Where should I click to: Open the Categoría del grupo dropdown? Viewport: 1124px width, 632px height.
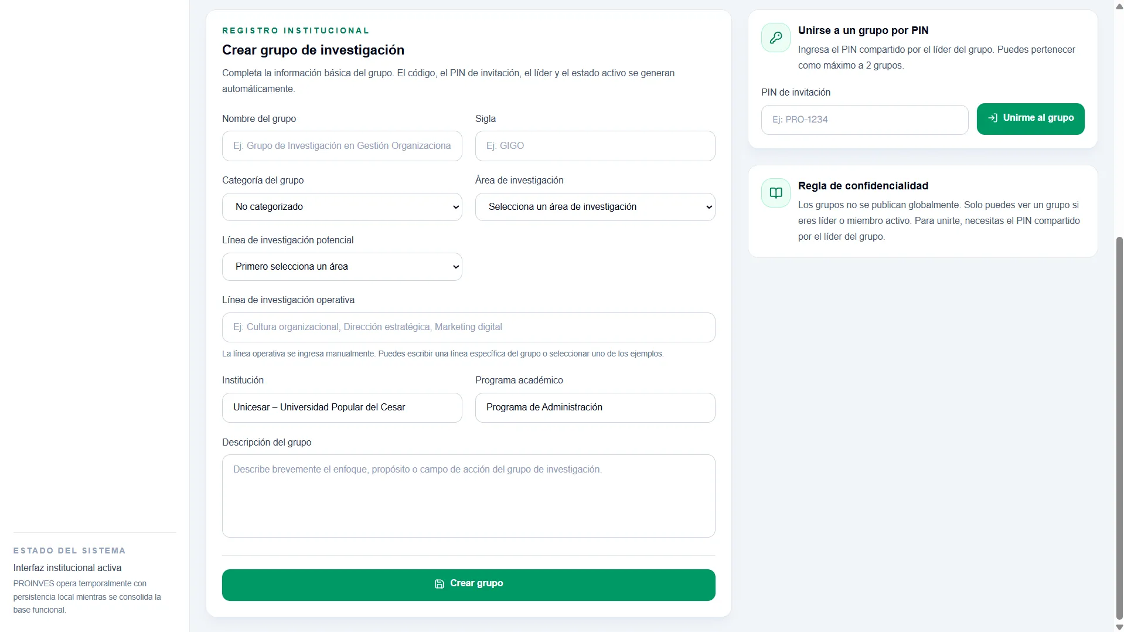342,207
